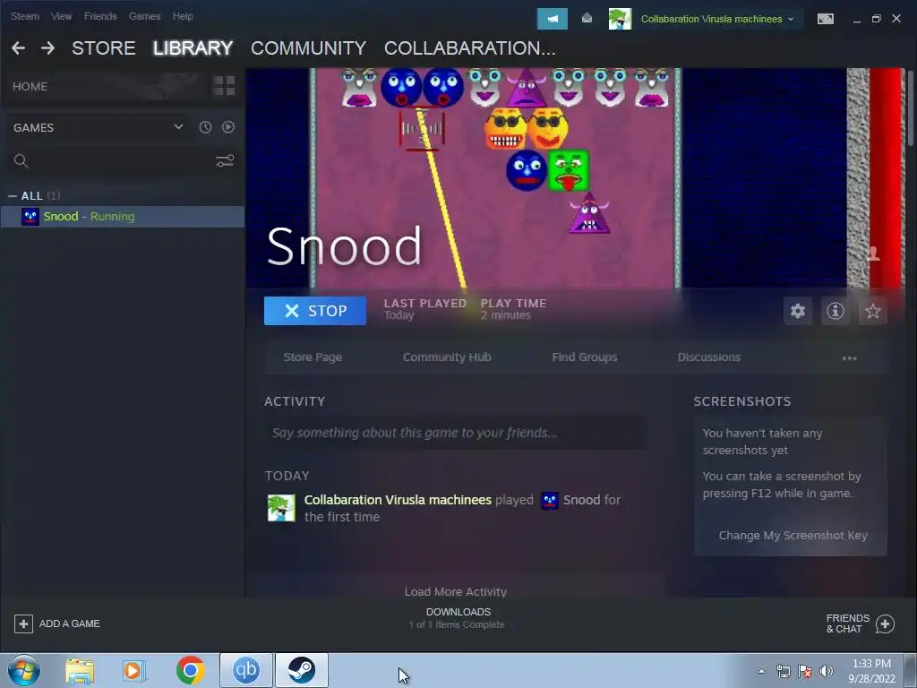Open the volume speaker tray icon
Screen dimensions: 917x688
pos(827,671)
